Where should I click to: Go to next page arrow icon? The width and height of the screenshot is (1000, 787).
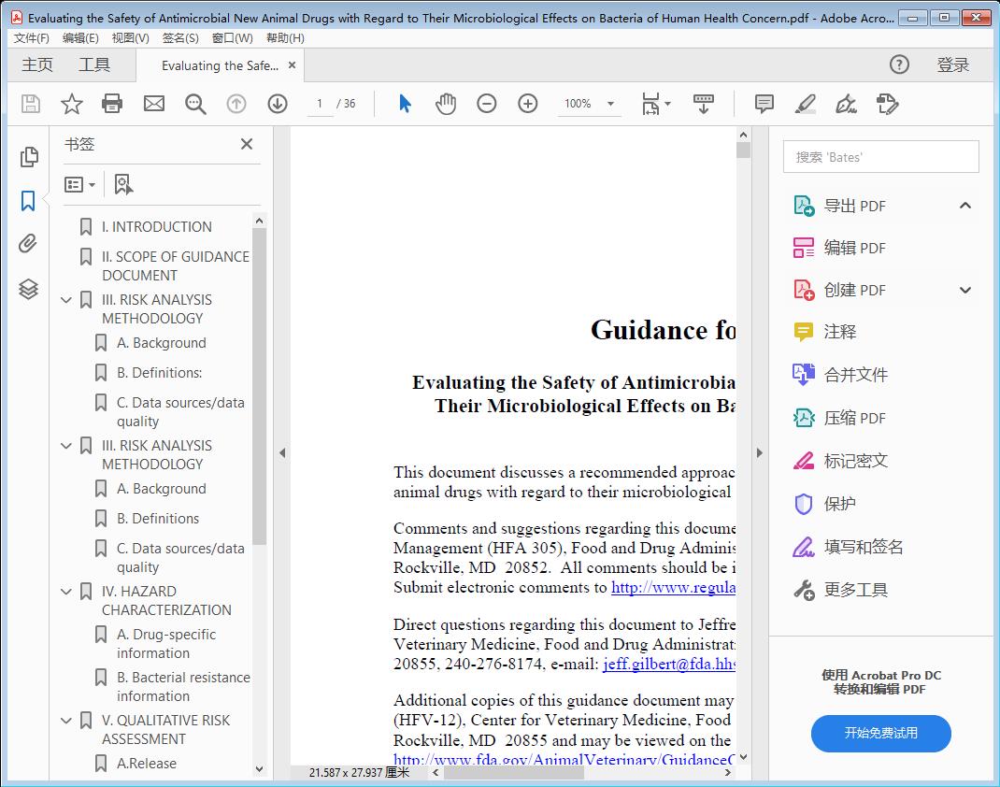click(x=278, y=104)
